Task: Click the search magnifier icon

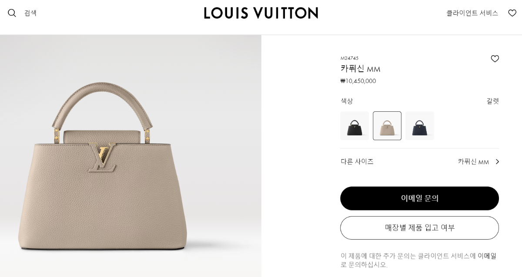Action: pyautogui.click(x=12, y=13)
